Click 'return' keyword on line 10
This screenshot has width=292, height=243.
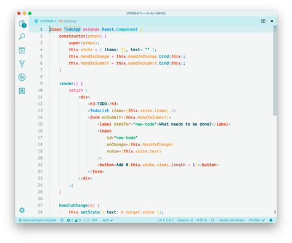76,90
